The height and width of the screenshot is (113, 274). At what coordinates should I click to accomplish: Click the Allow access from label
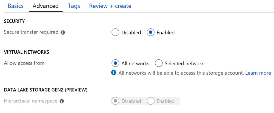tap(24, 63)
